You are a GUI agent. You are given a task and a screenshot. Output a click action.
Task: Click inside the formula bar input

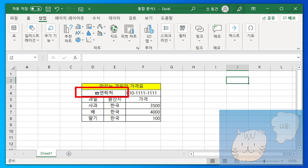tap(189, 58)
